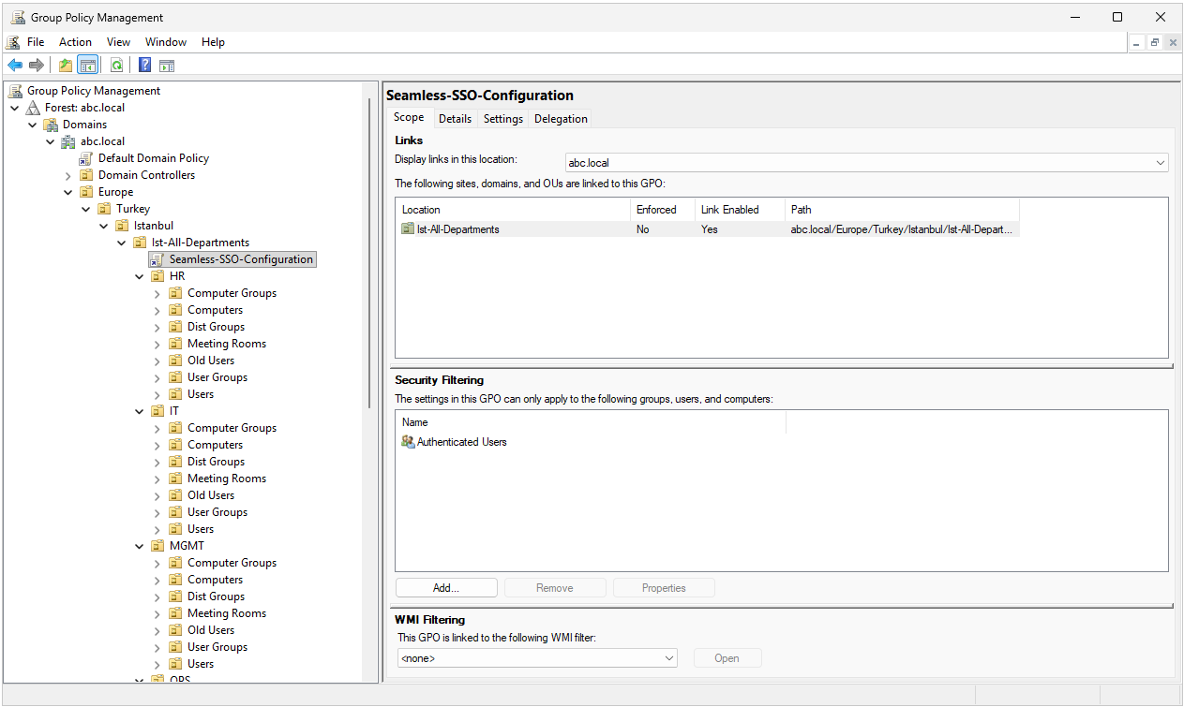Open the Action menu
Screen dimensions: 1184x707
75,42
